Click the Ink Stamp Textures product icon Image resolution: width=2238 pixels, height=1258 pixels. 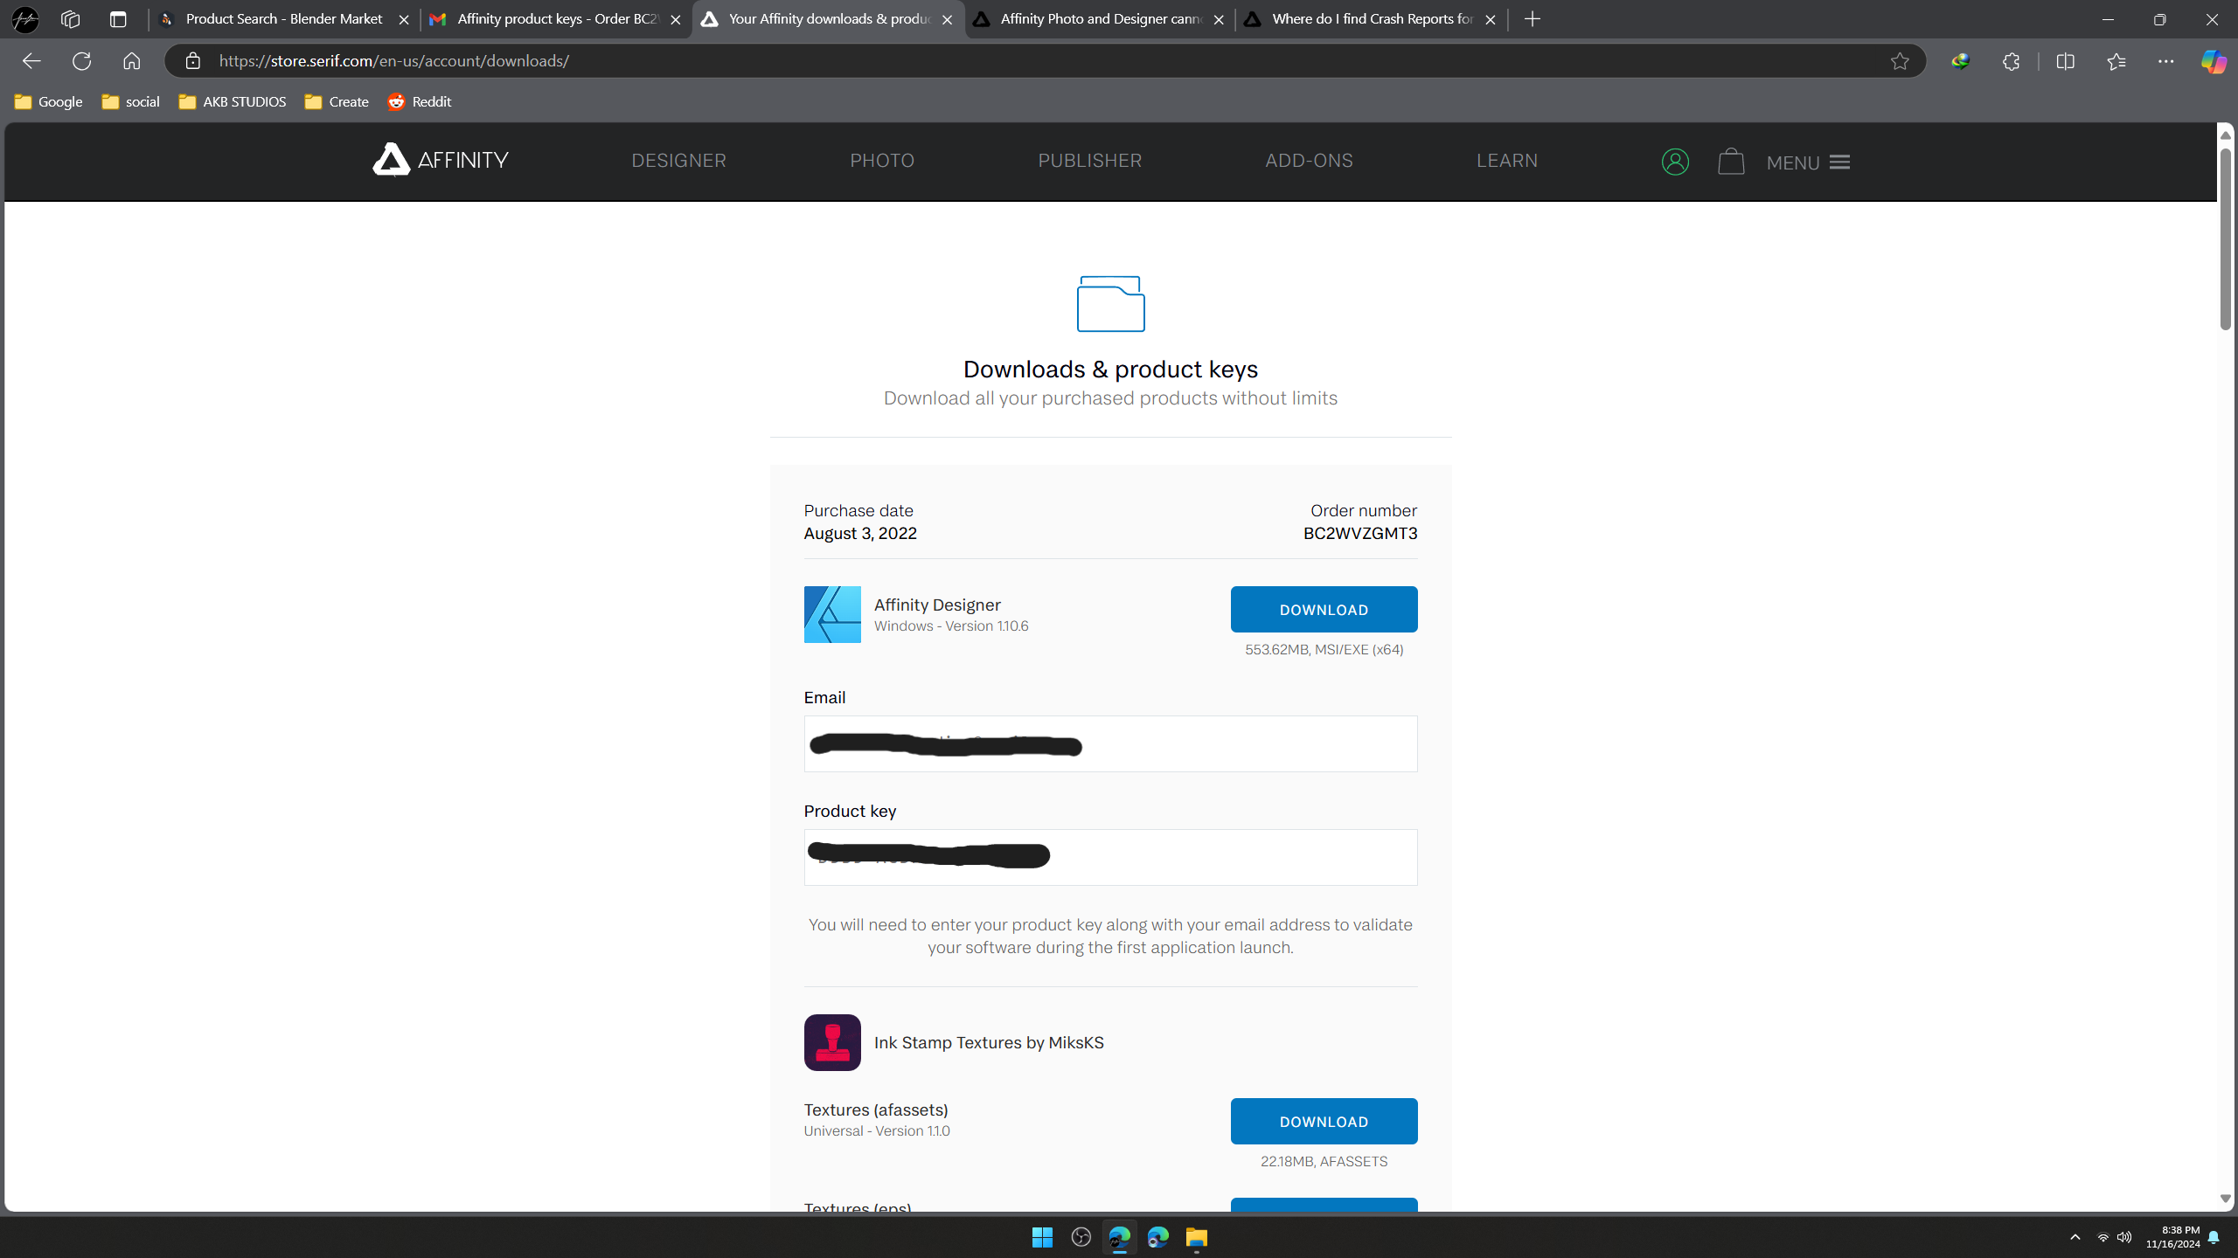click(832, 1042)
